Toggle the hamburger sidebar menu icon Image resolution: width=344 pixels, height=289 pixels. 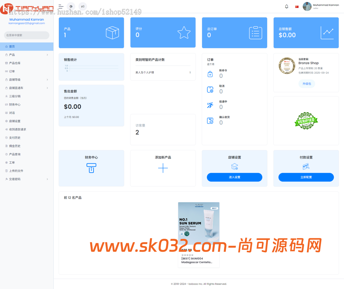point(61,6)
